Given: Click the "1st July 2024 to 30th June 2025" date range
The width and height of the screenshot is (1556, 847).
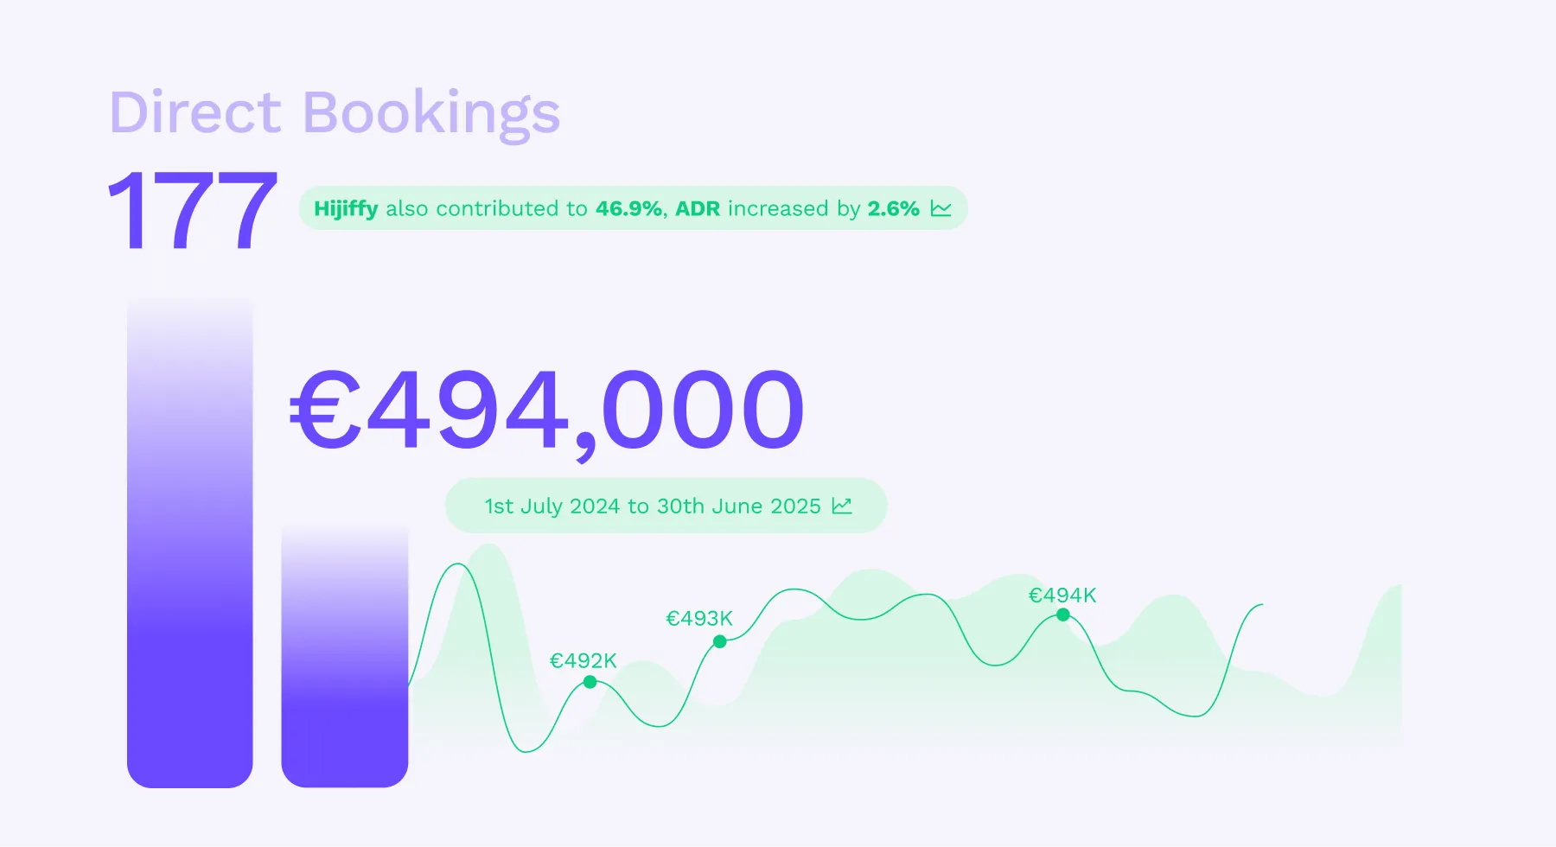Looking at the screenshot, I should click(x=652, y=506).
